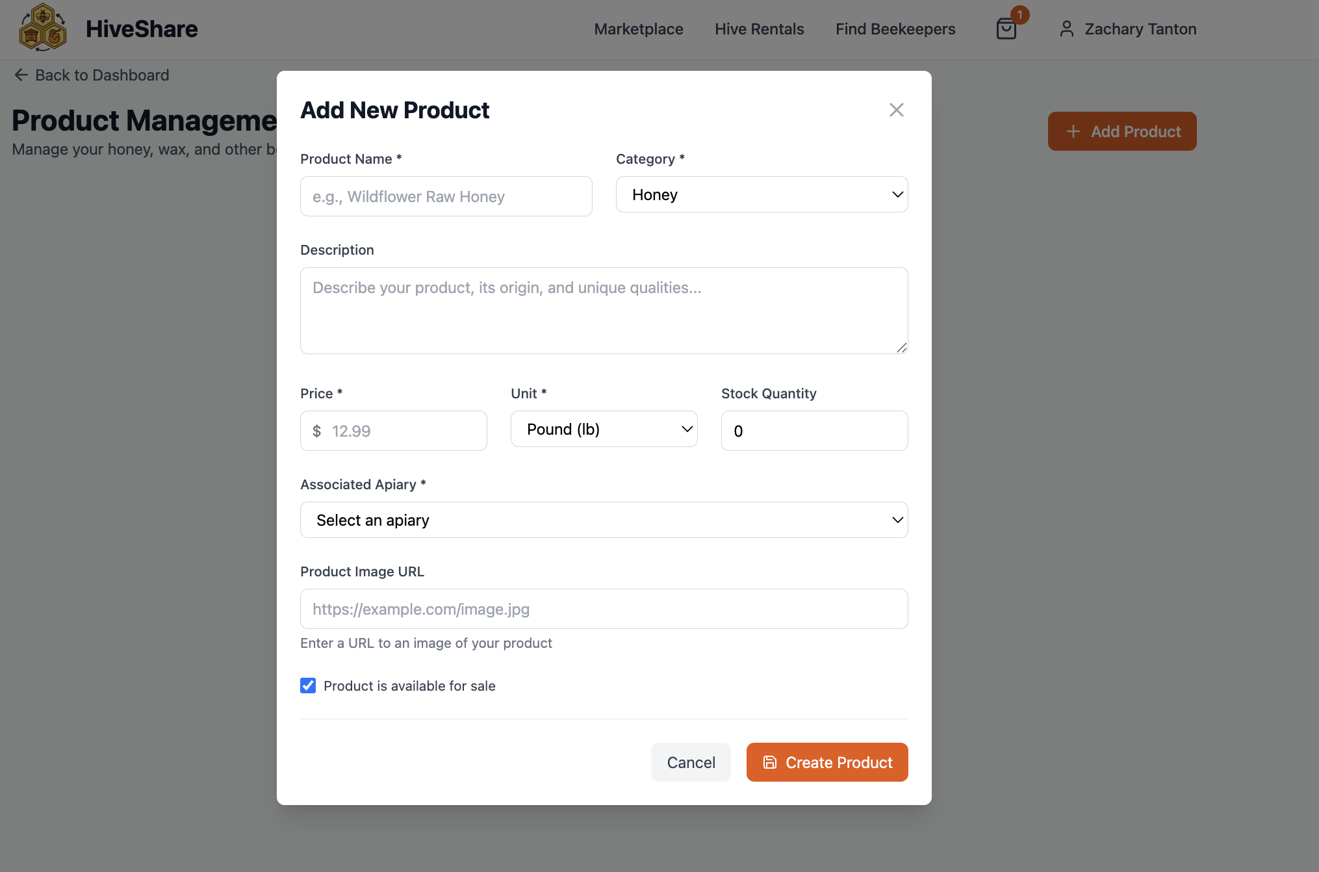Click the back arrow icon
The width and height of the screenshot is (1319, 872).
[21, 75]
